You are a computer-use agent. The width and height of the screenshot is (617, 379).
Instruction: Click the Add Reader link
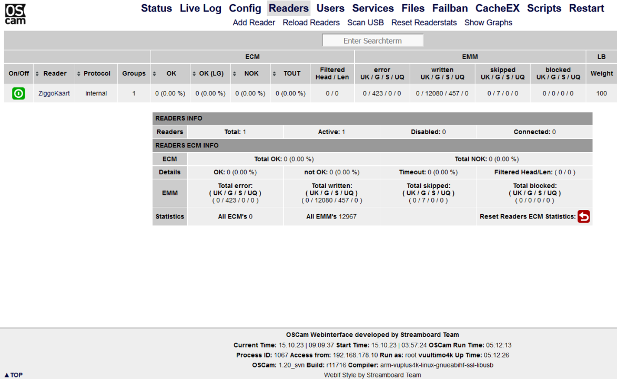click(x=254, y=23)
